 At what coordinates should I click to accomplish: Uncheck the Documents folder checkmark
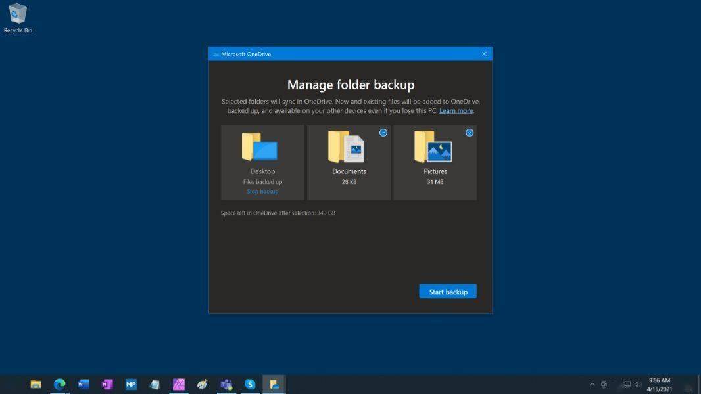coord(383,133)
